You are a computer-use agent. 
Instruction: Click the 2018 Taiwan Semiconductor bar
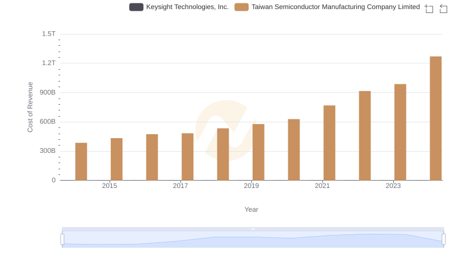click(x=223, y=154)
